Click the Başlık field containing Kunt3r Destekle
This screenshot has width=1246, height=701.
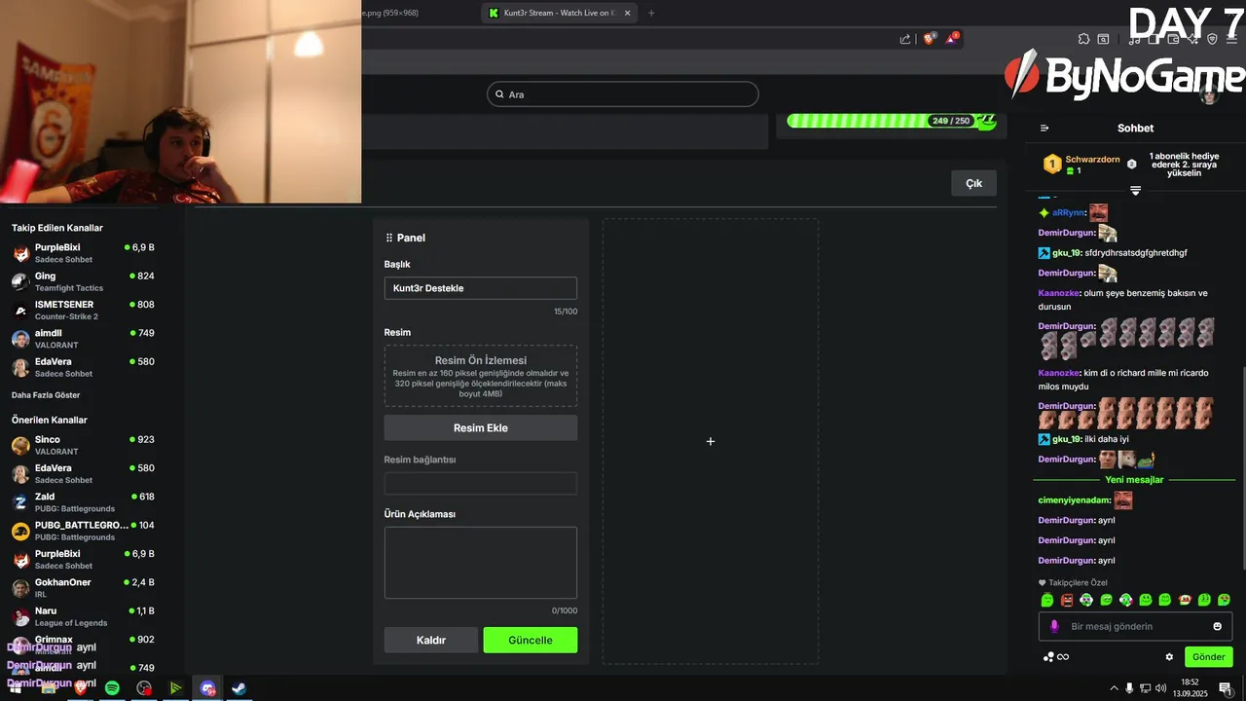tap(481, 288)
